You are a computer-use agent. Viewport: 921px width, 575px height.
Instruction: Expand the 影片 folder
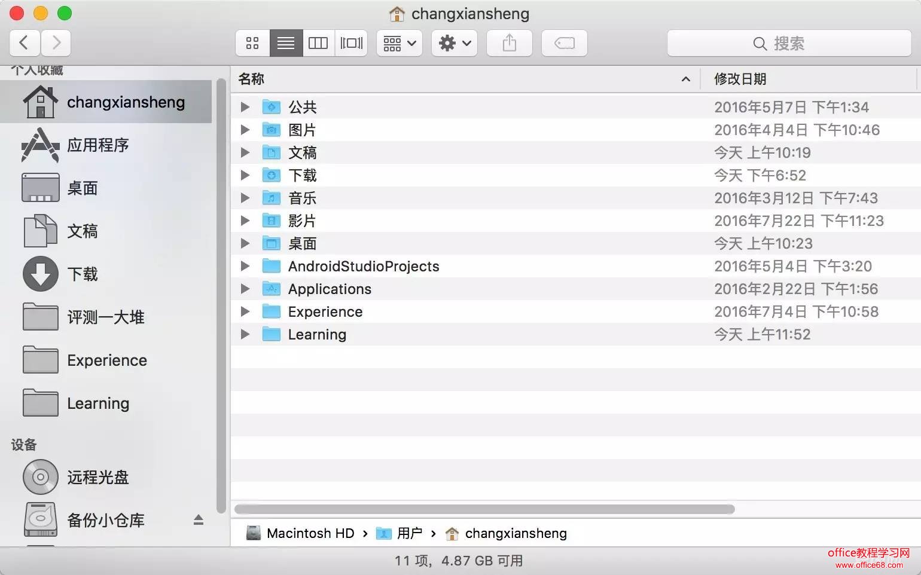click(x=245, y=221)
